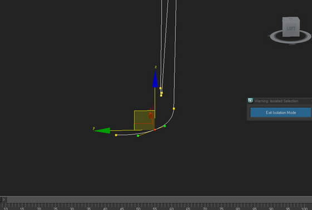Select the yellow vertex at spline's left end
The width and height of the screenshot is (312, 210).
(x=116, y=135)
